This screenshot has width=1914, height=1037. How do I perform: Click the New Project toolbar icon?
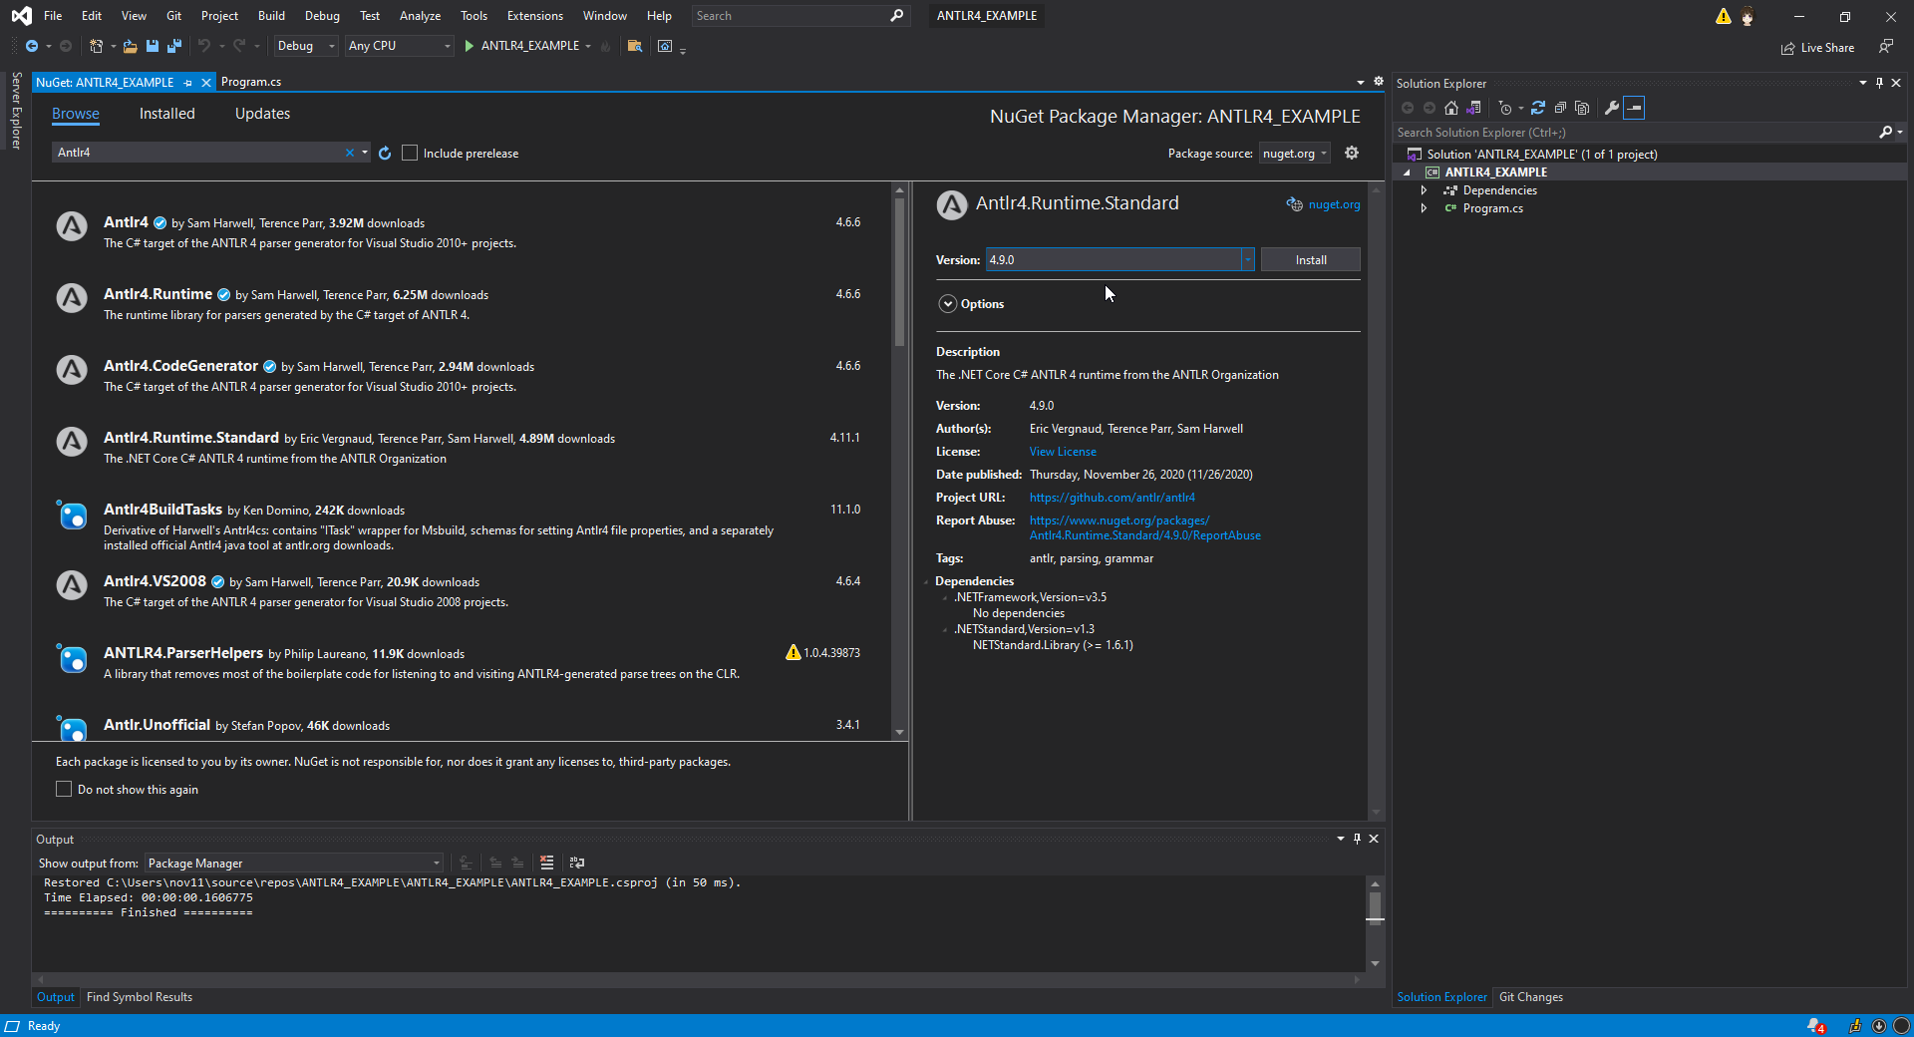click(96, 46)
